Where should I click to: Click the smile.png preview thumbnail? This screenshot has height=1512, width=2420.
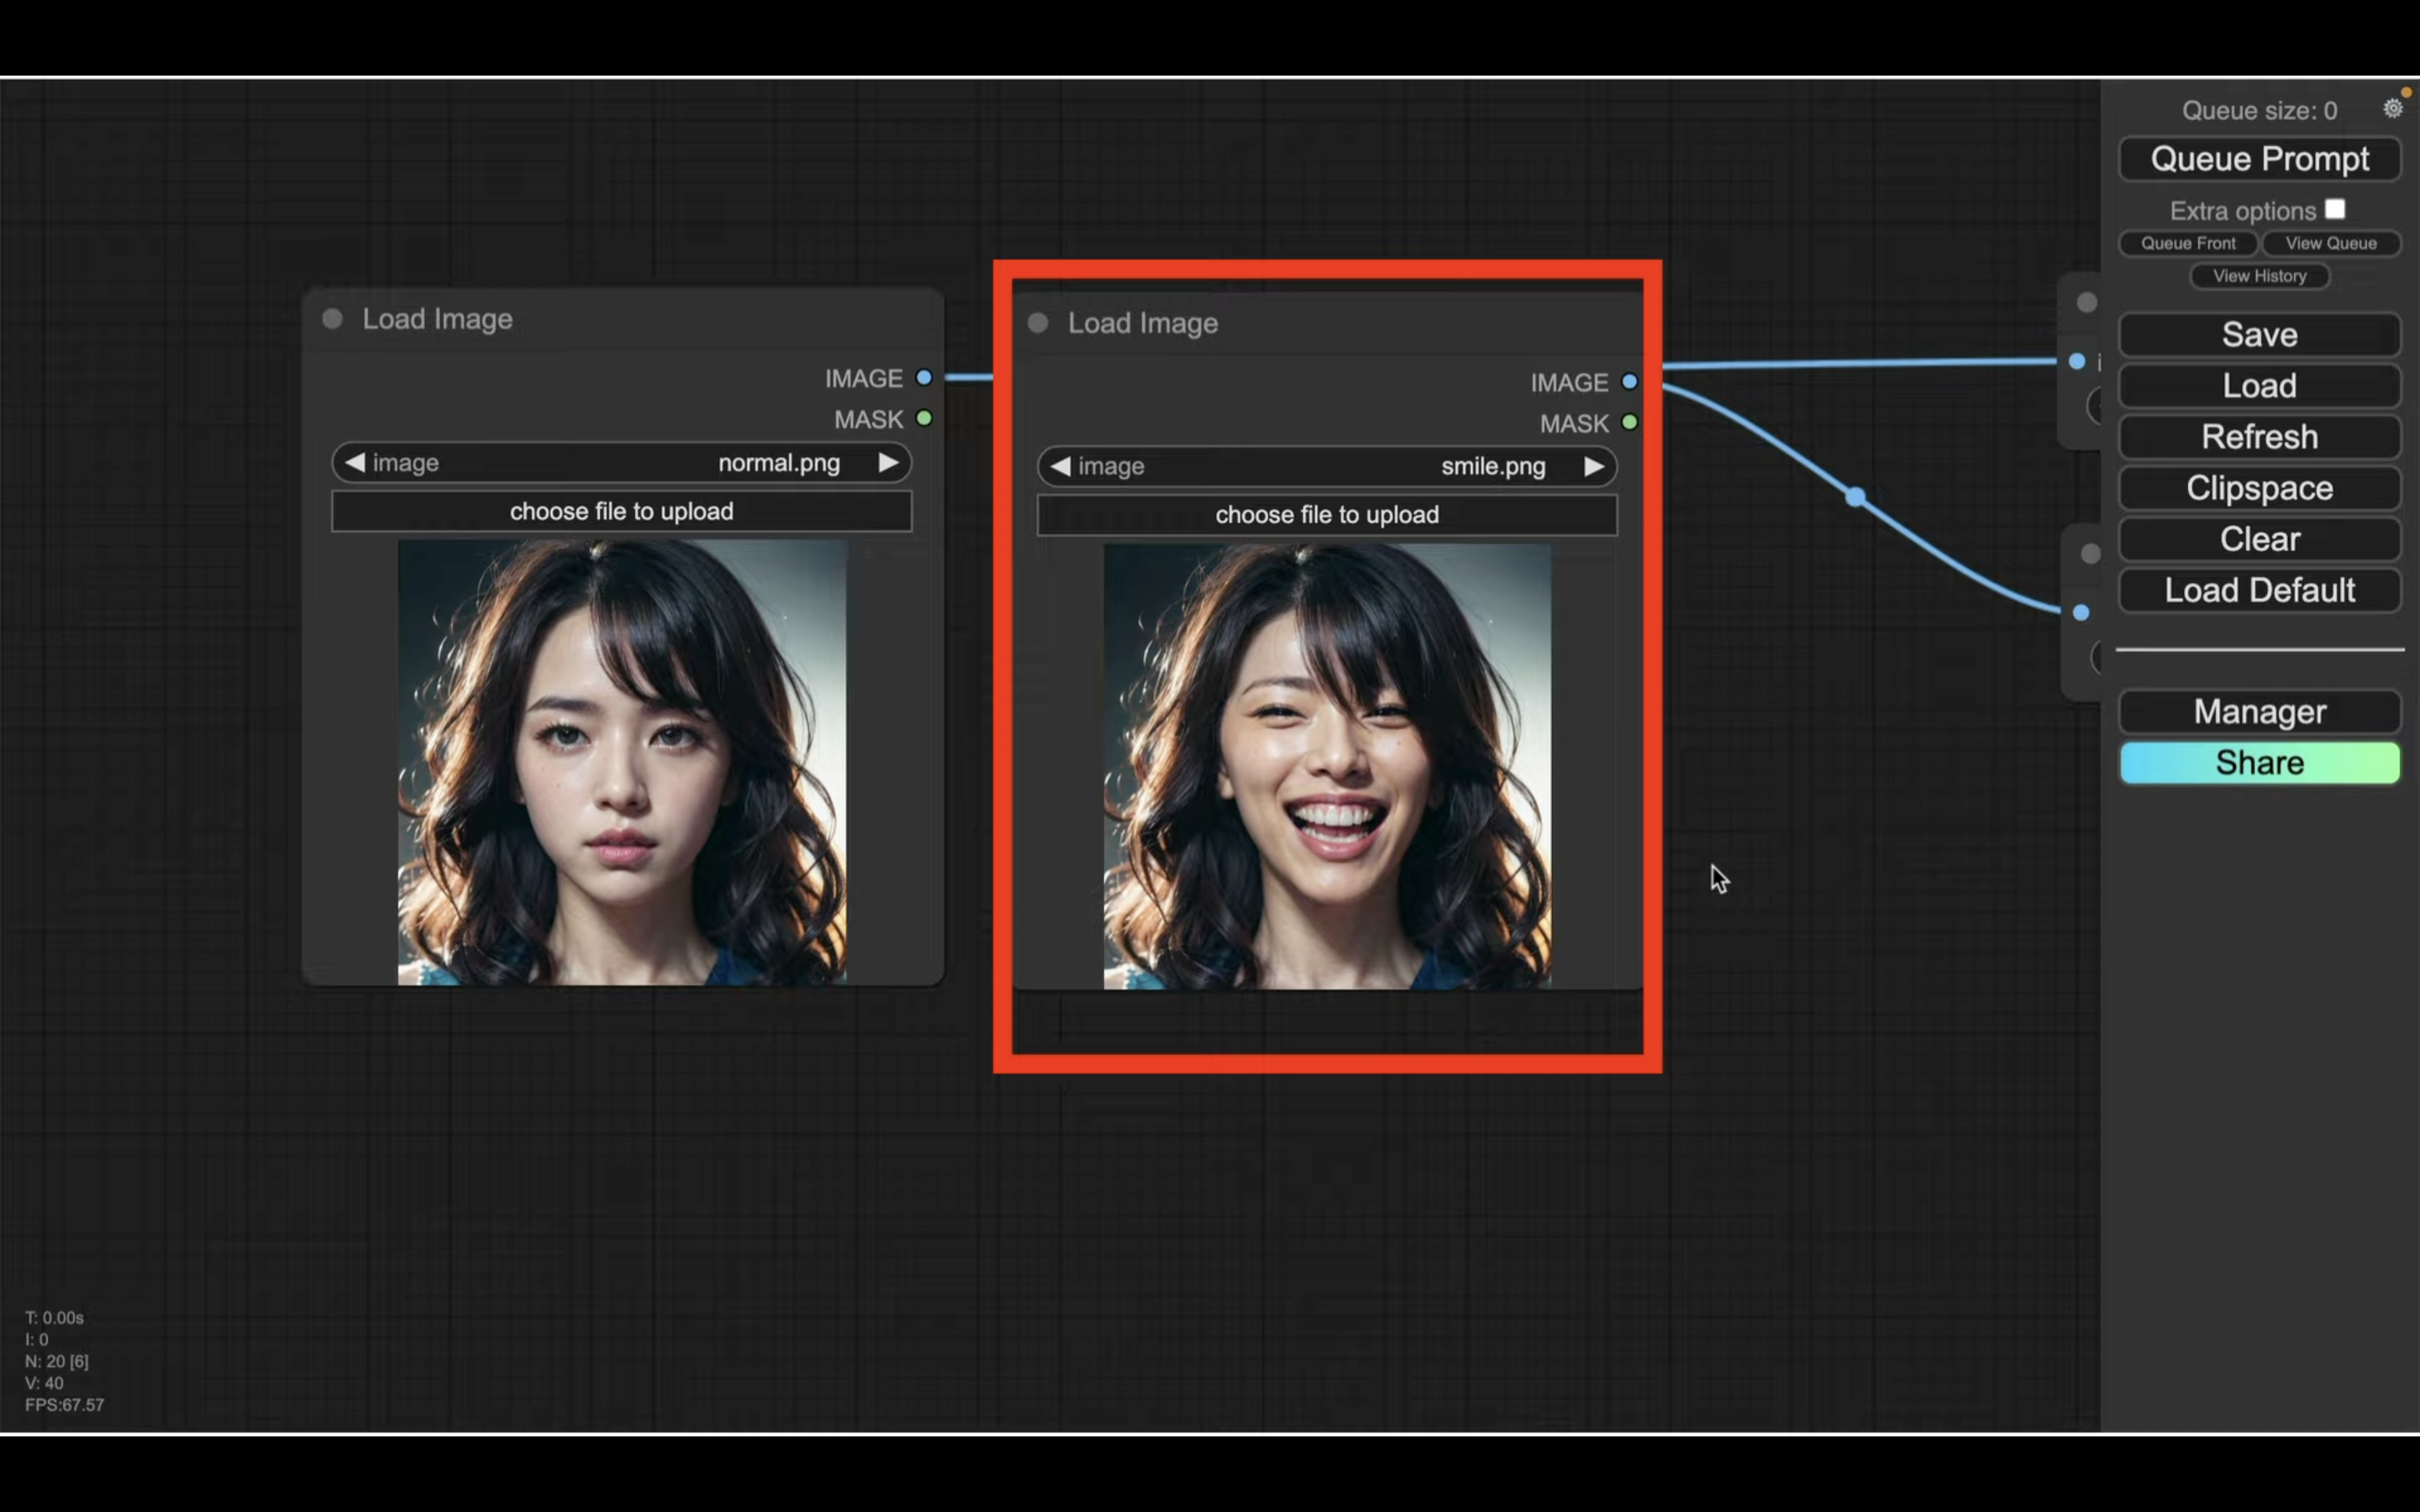point(1327,766)
